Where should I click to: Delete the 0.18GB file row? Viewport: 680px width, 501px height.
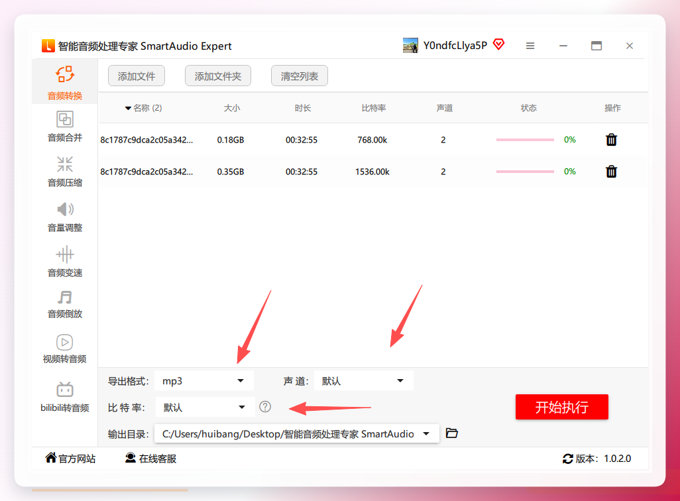click(611, 140)
